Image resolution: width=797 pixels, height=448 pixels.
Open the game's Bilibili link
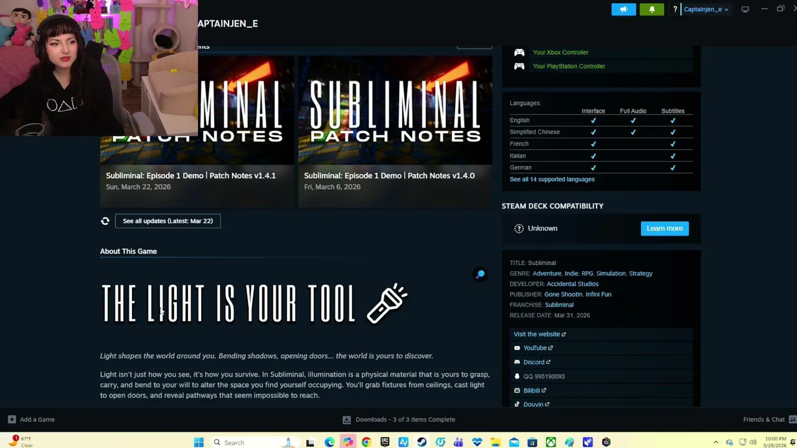click(534, 391)
